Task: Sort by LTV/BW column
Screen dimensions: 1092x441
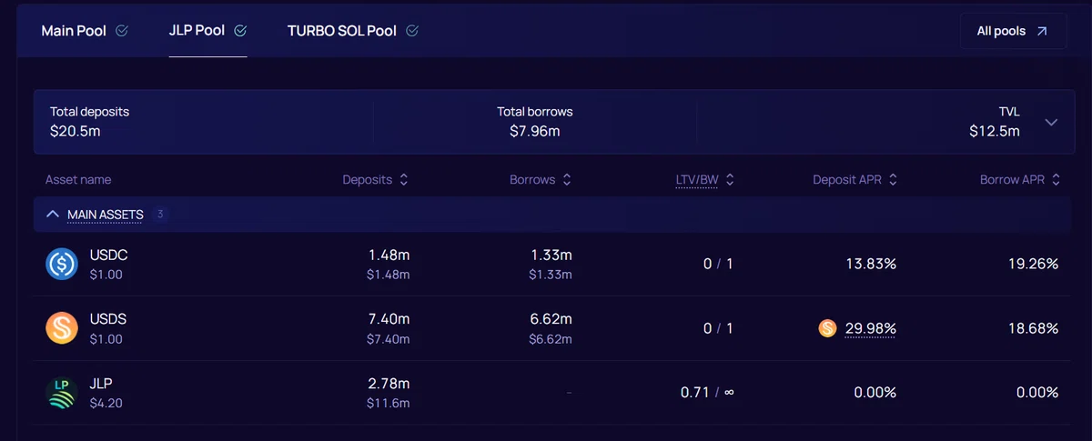Action: click(704, 180)
